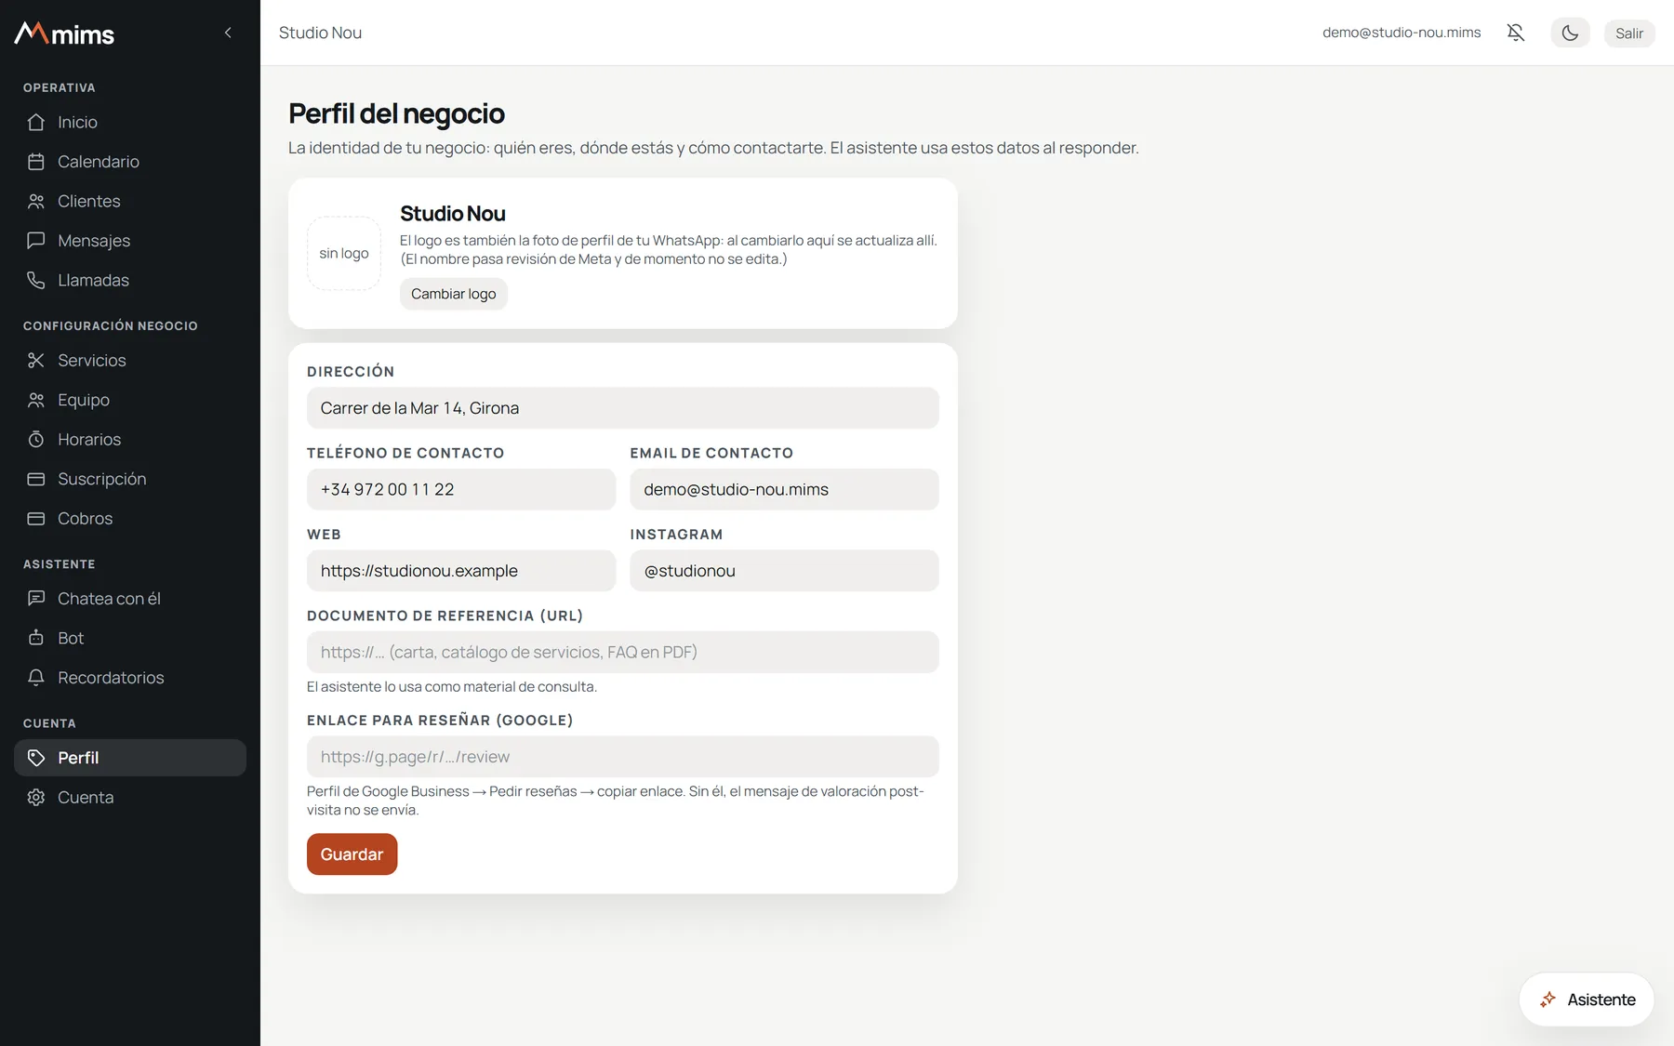
Task: Click the Bot robot icon
Action: [36, 638]
